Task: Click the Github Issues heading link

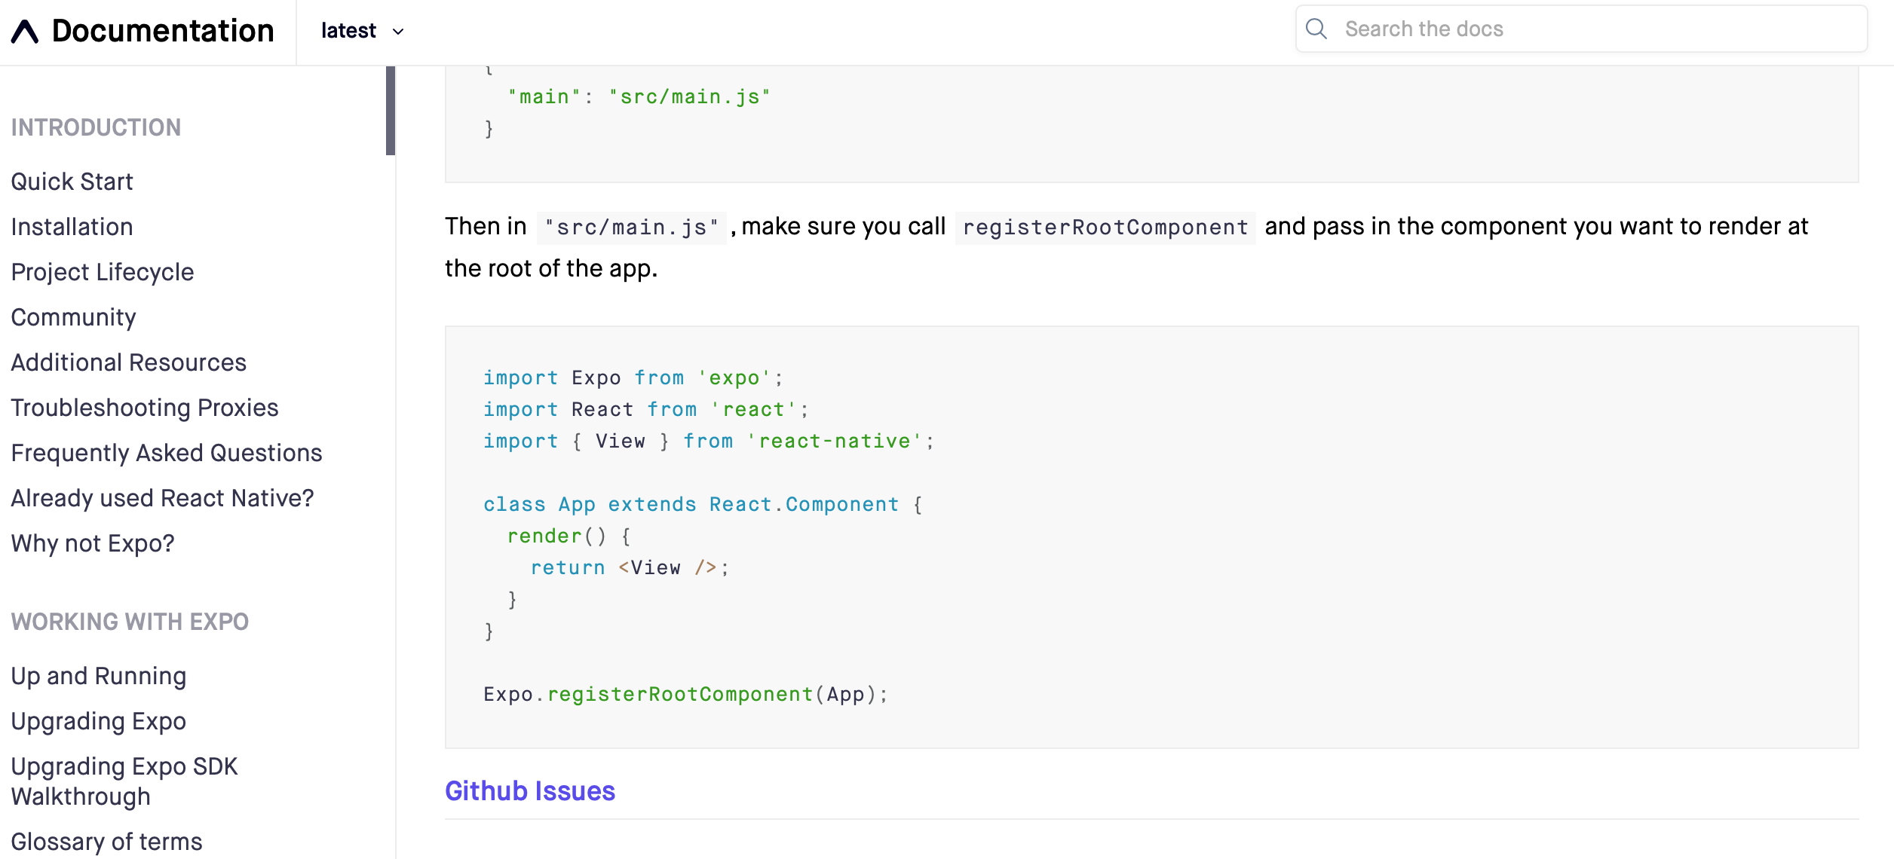Action: 530,791
